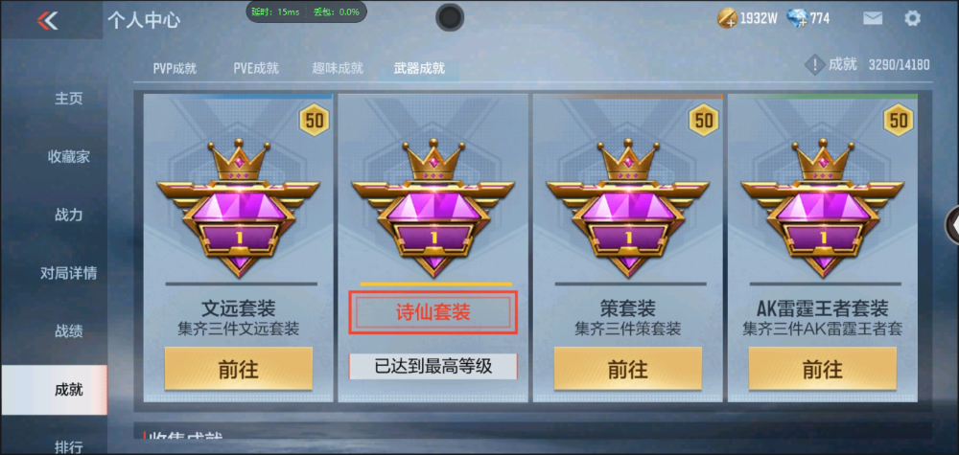Click 前往 button under 策套装
The width and height of the screenshot is (959, 455).
pyautogui.click(x=627, y=368)
